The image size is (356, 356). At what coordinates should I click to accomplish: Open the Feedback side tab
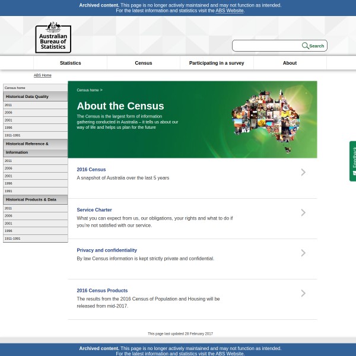coord(353,161)
